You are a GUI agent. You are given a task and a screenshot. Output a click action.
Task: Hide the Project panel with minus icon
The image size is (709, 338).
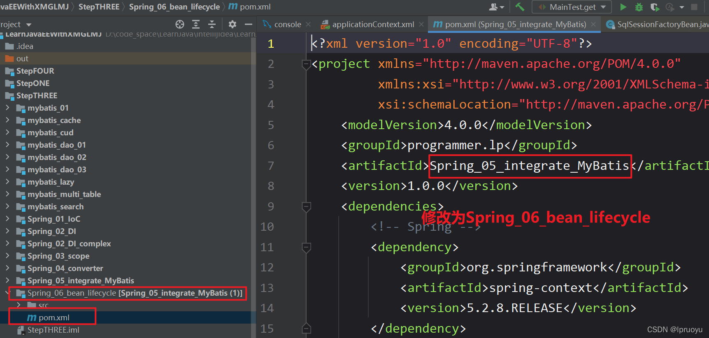pos(249,24)
